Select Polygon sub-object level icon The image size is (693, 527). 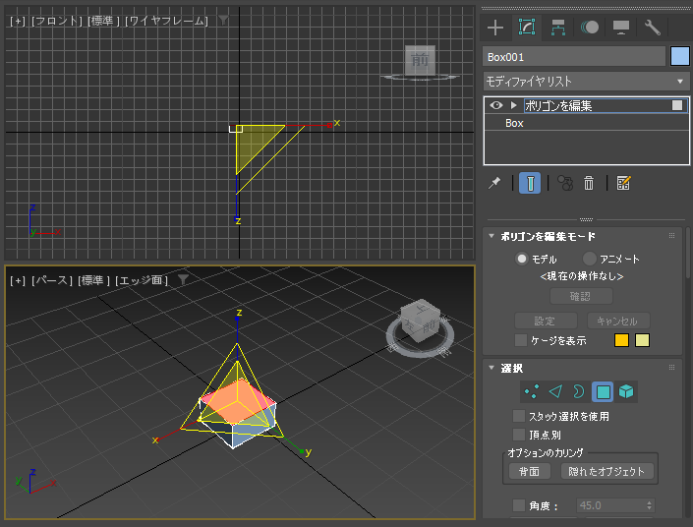[x=603, y=391]
